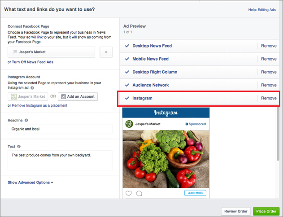Click the plus button to add a Page

(106, 52)
